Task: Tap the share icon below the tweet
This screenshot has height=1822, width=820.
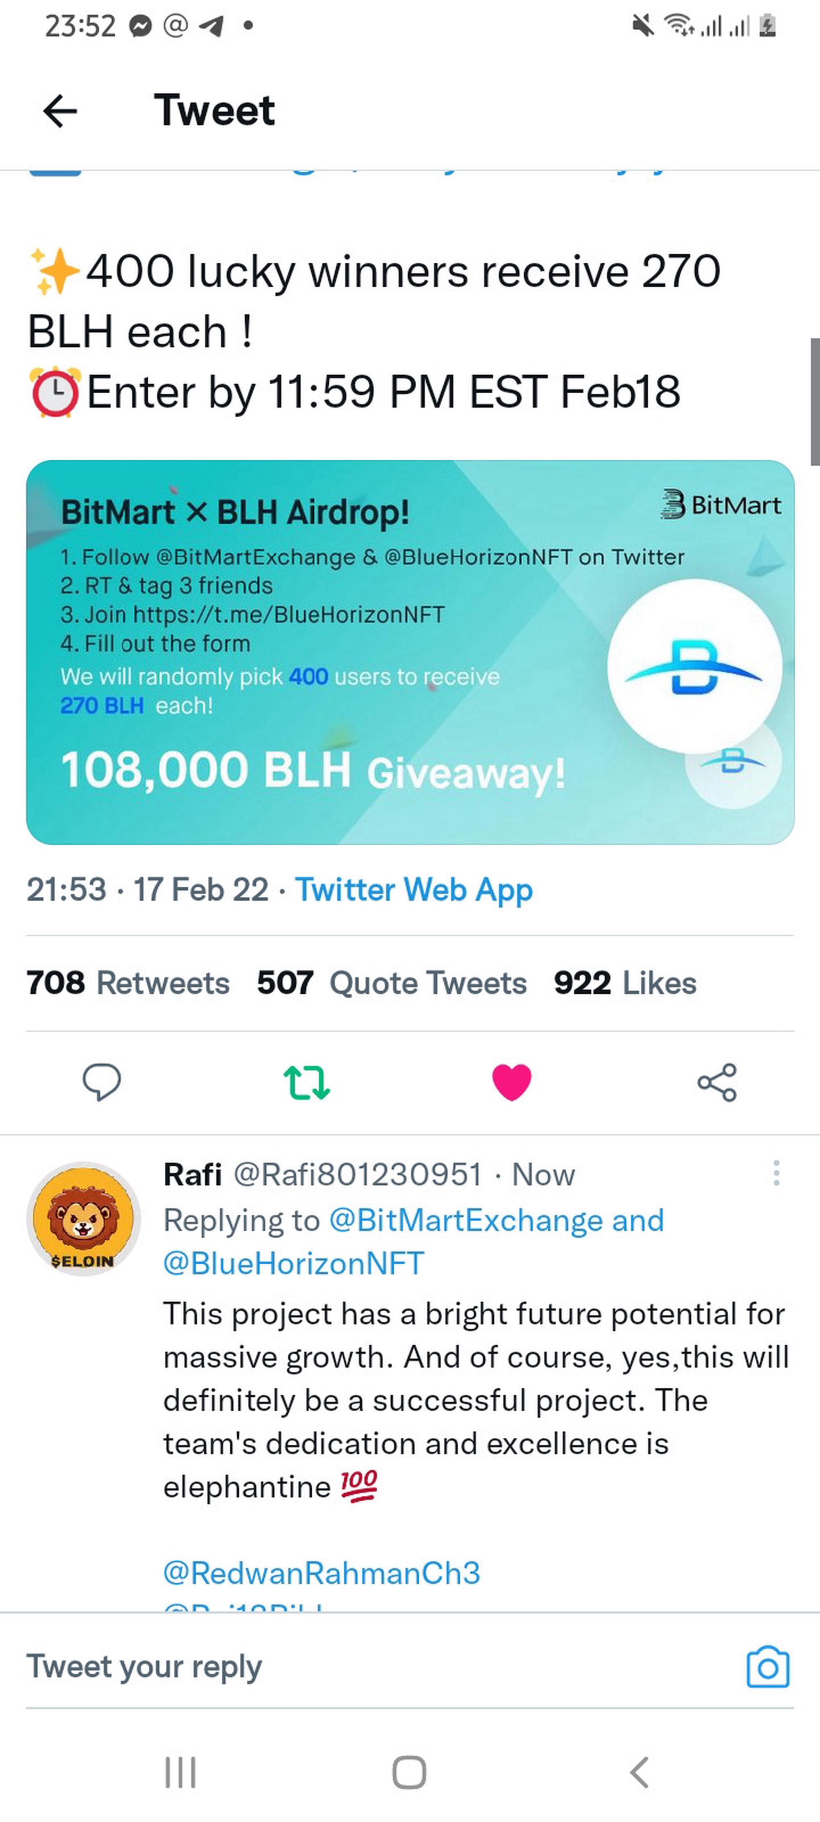Action: click(717, 1082)
